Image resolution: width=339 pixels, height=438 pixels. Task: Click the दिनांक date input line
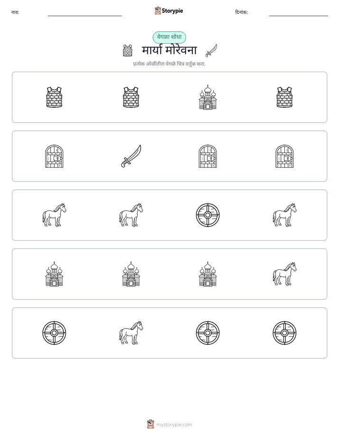[x=299, y=13]
